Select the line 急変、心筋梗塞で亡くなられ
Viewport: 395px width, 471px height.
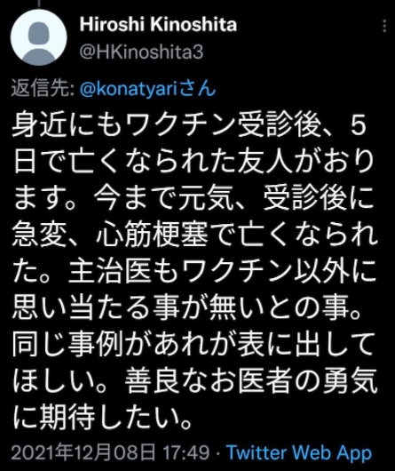click(194, 235)
